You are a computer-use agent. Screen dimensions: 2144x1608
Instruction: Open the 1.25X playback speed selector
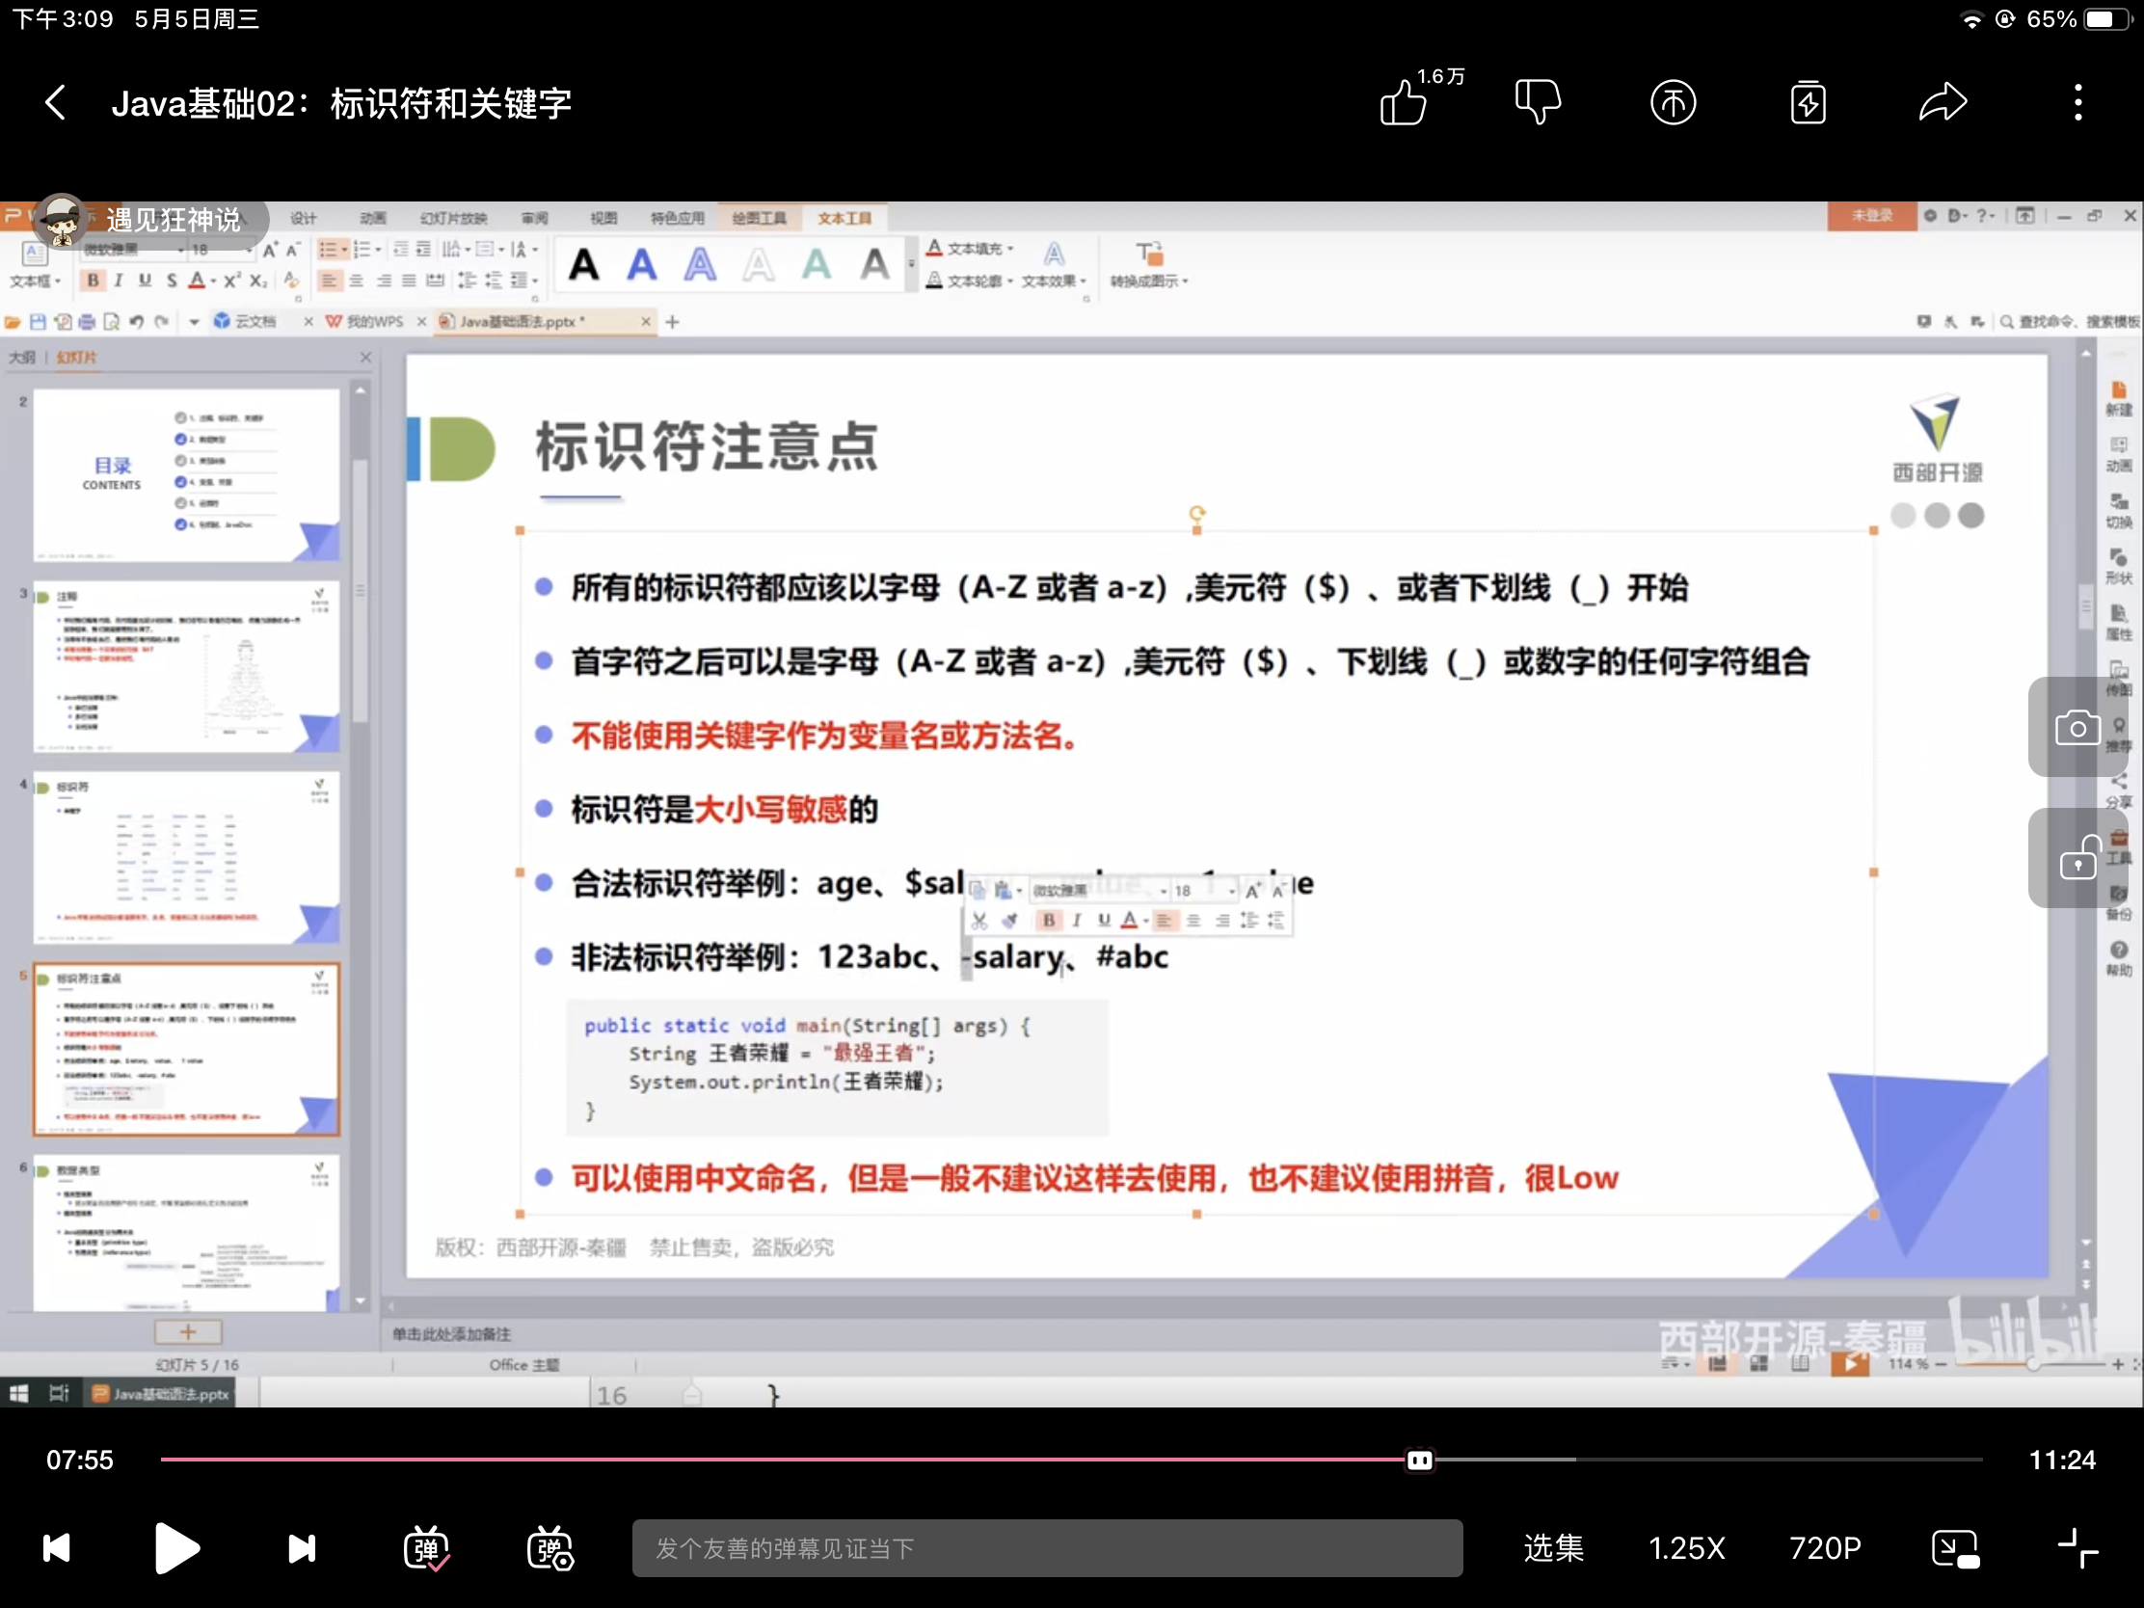(x=1686, y=1548)
